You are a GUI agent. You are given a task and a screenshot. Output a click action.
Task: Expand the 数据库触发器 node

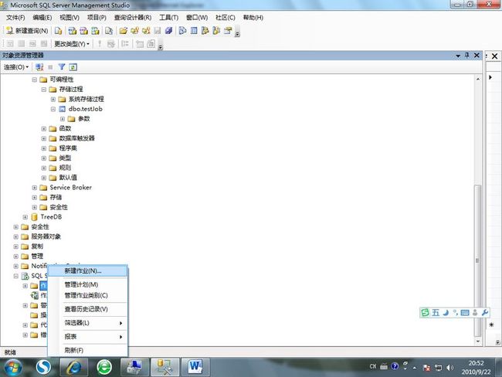44,138
